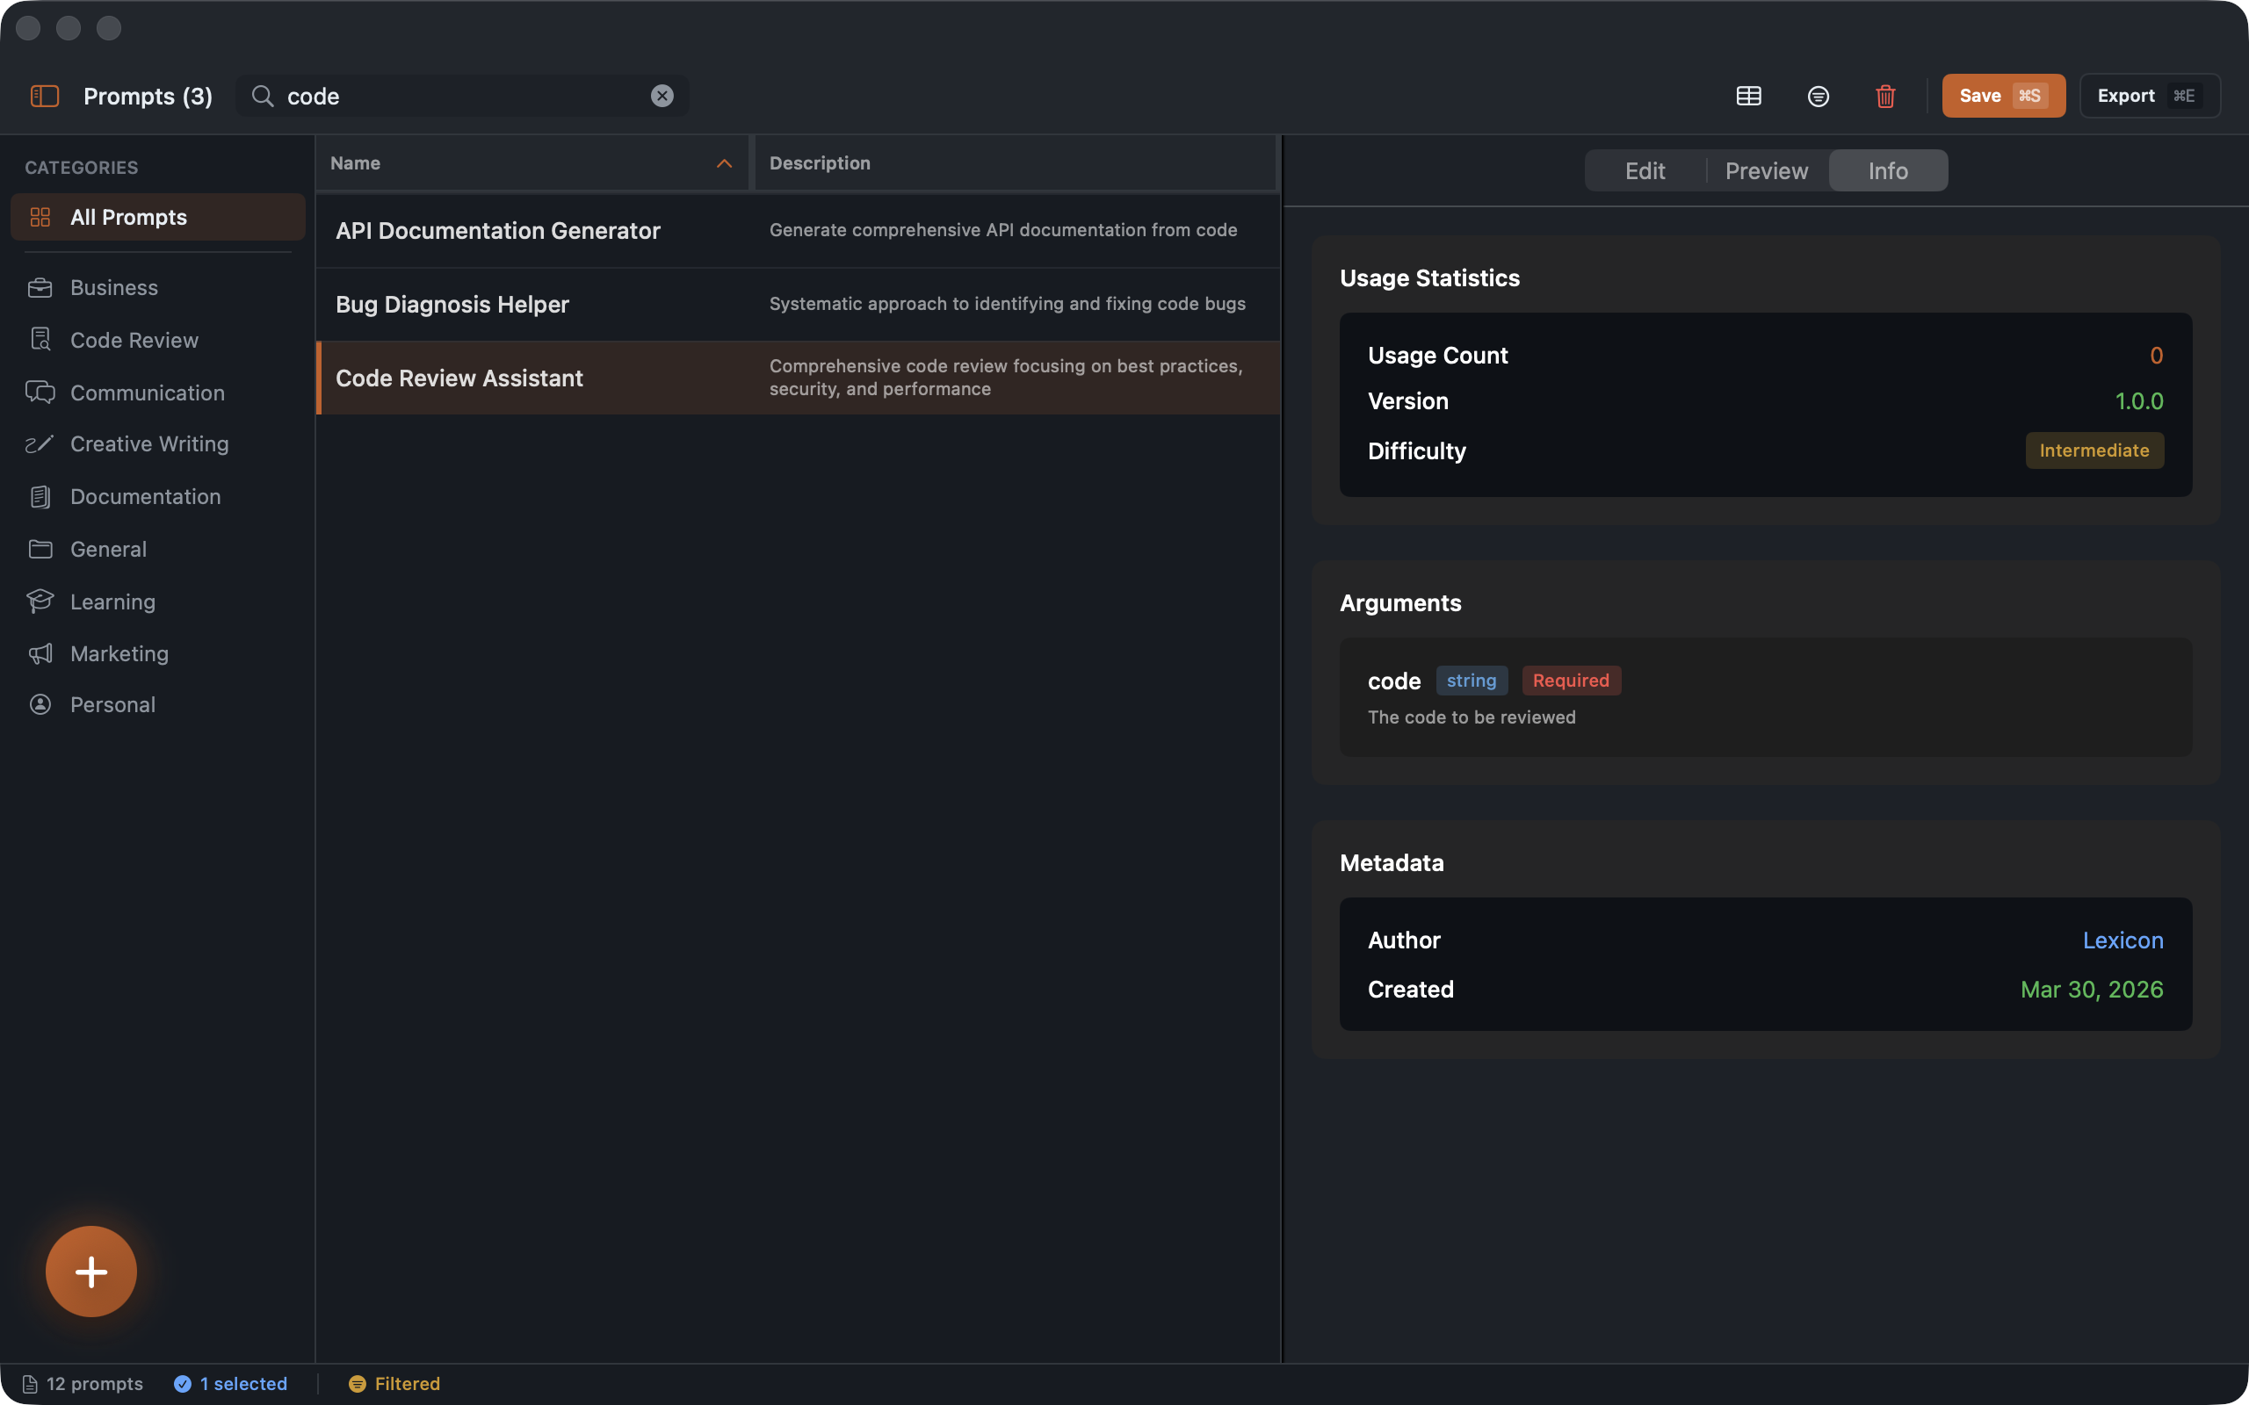The width and height of the screenshot is (2249, 1405).
Task: Clear the search field text
Action: click(x=662, y=96)
